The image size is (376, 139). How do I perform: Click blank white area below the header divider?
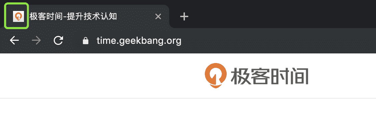(188, 118)
